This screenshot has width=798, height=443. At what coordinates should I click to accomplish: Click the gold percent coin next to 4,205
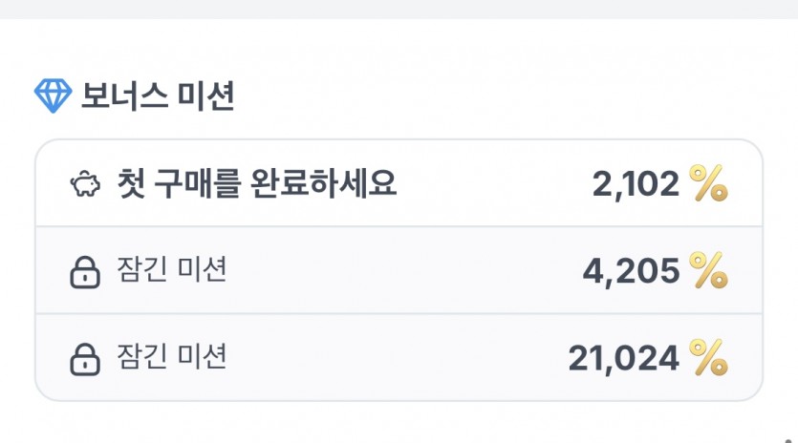pyautogui.click(x=708, y=270)
